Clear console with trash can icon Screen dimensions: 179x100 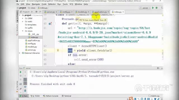[x=25, y=91]
